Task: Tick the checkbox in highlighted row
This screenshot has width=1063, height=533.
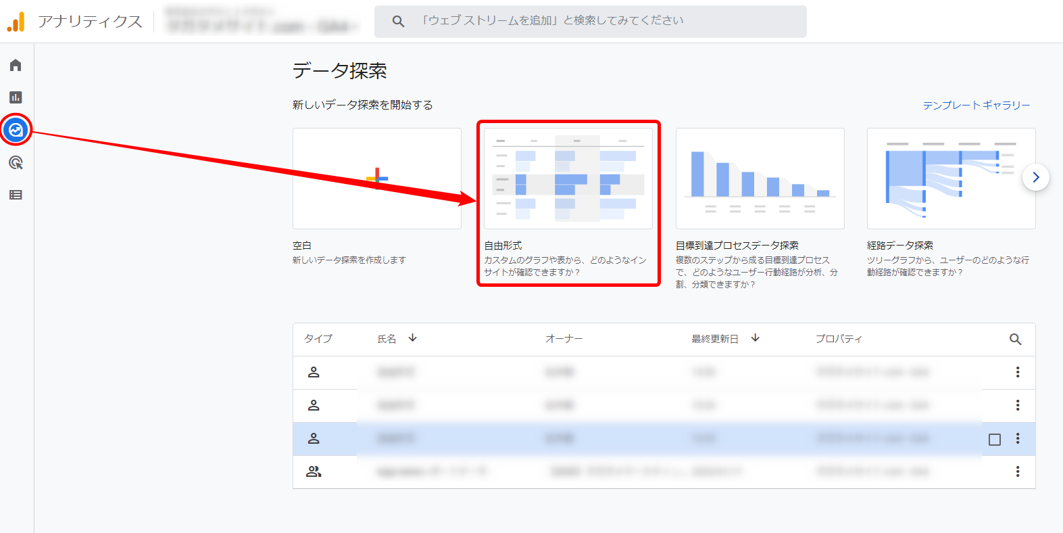Action: [x=995, y=440]
